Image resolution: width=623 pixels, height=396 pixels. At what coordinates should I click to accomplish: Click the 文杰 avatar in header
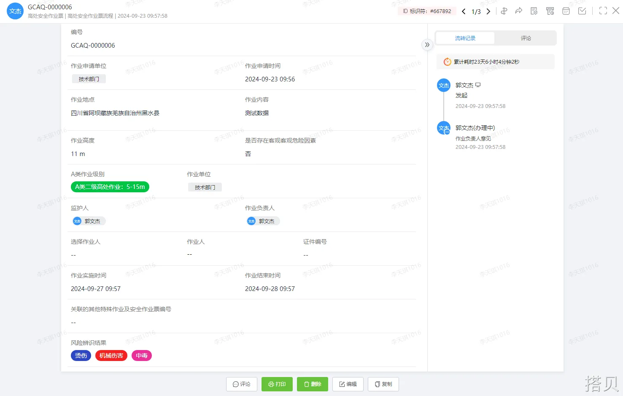click(15, 11)
